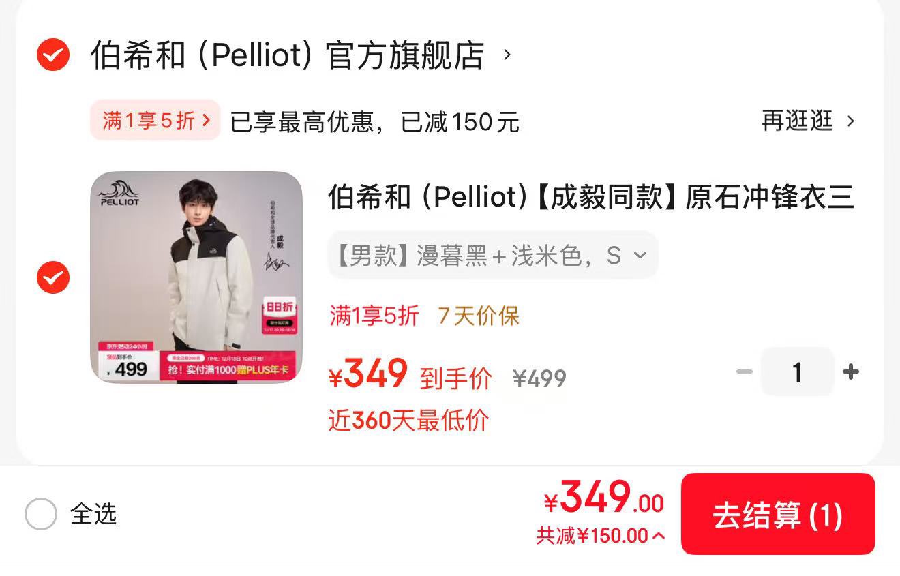Open the 男款 漫暮黑+浅米色 variant dropdown
The image size is (900, 576).
[x=492, y=256]
